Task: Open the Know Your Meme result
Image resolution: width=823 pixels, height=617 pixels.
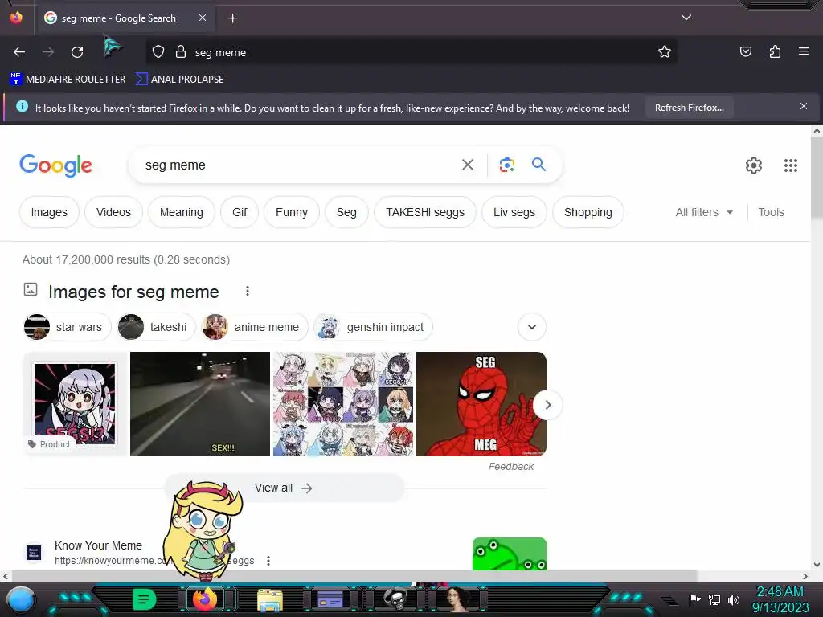Action: click(98, 545)
